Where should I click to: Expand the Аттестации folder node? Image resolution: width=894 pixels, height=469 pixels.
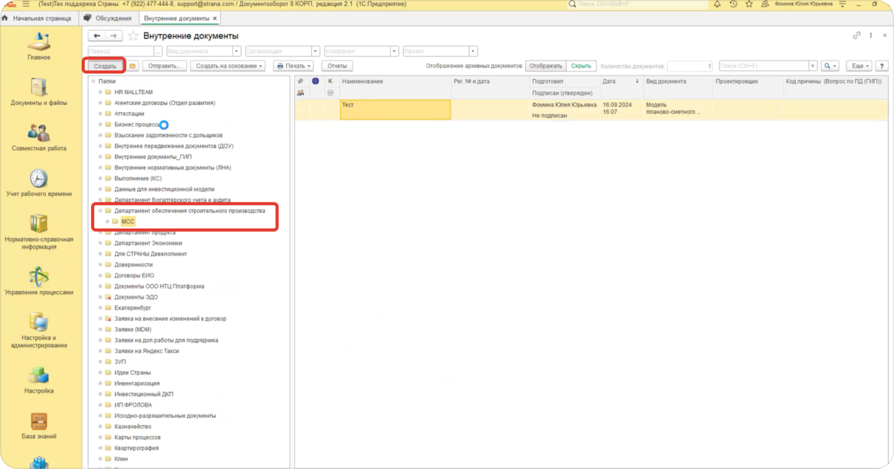tap(100, 114)
